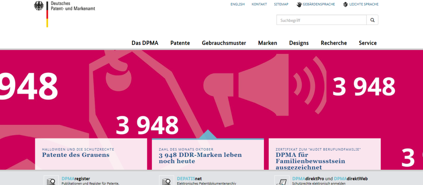Open the Gebrauchsmuster menu
This screenshot has width=423, height=185.
point(224,43)
